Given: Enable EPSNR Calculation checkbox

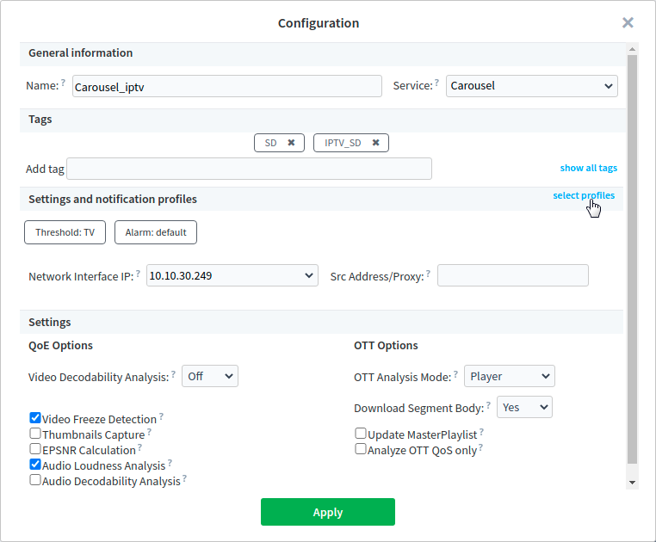Looking at the screenshot, I should [x=35, y=449].
